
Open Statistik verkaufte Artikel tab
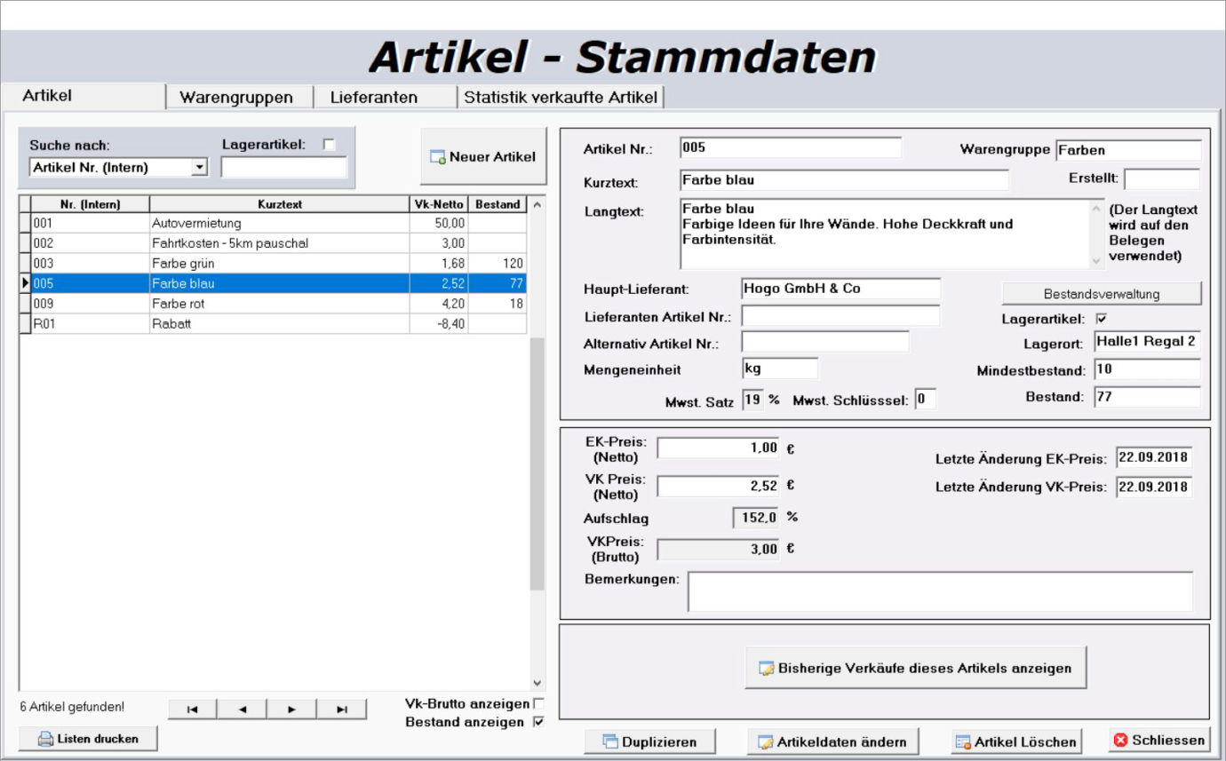(x=561, y=97)
